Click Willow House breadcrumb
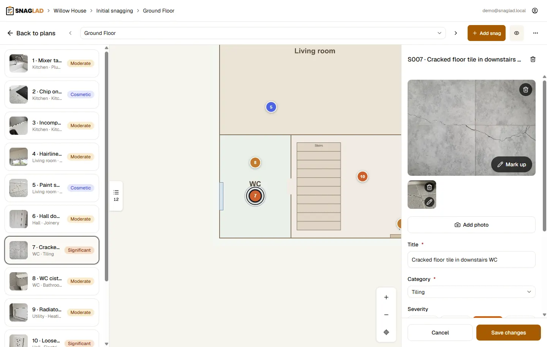 [70, 11]
